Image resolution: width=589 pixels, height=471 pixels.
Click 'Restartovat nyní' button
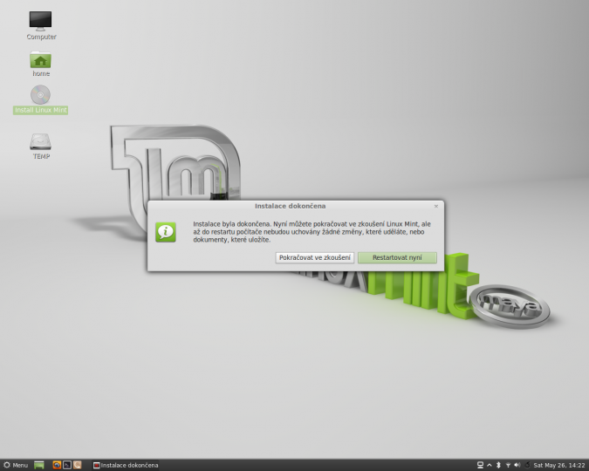pos(397,257)
